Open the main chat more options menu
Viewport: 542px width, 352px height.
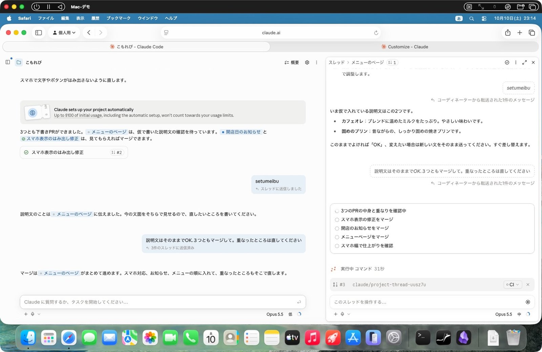(x=316, y=62)
